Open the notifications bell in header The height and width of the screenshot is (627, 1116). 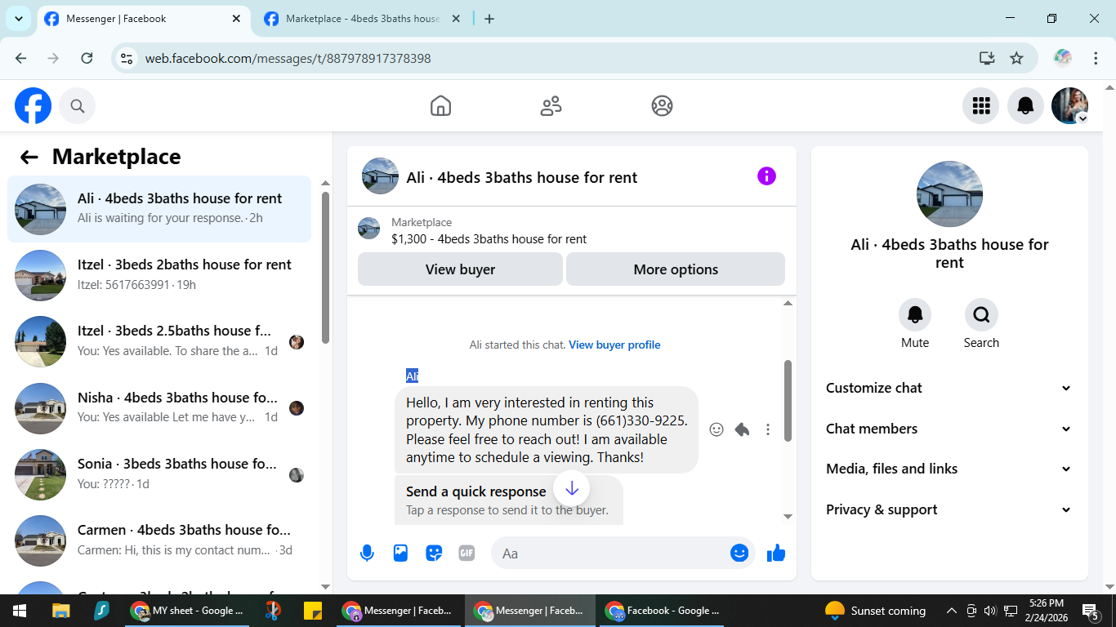(1025, 106)
